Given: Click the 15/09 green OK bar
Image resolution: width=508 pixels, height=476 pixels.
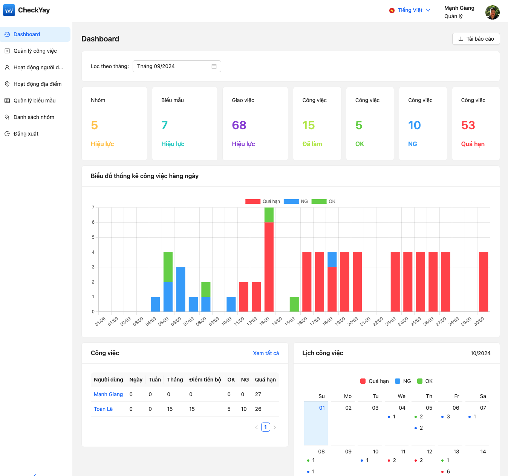Looking at the screenshot, I should [x=294, y=304].
